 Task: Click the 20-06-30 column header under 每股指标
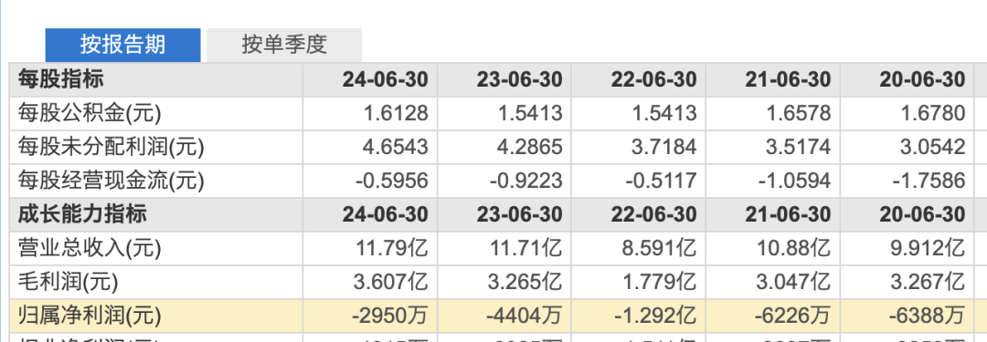click(922, 80)
